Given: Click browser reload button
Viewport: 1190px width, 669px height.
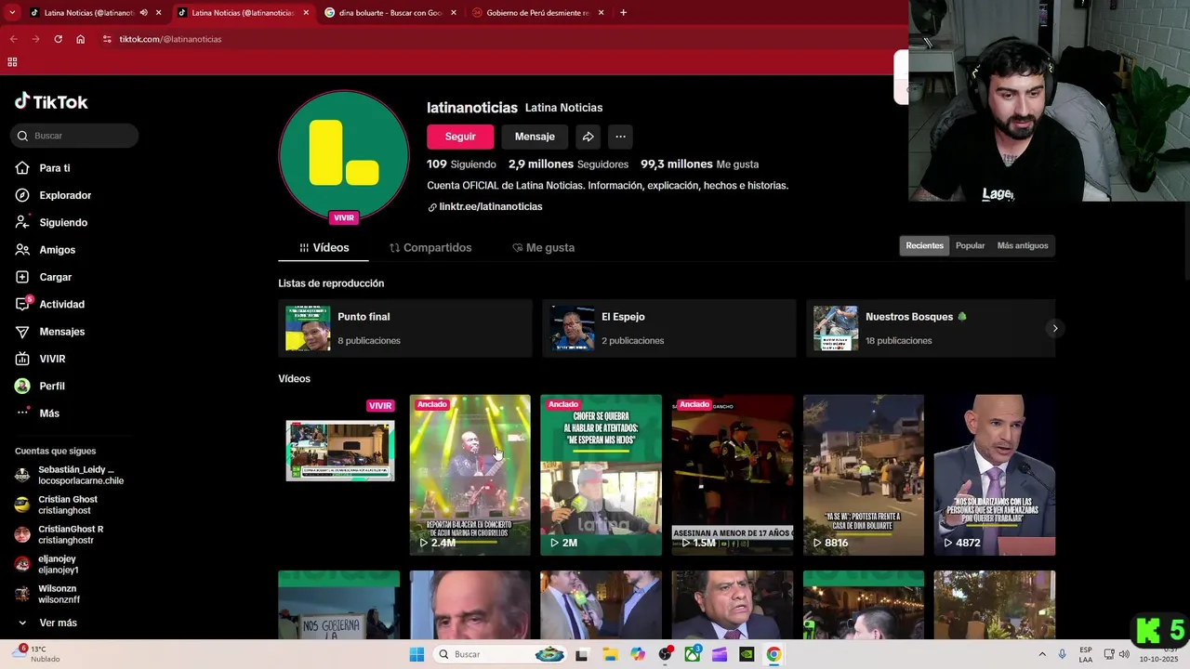Looking at the screenshot, I should tap(58, 39).
